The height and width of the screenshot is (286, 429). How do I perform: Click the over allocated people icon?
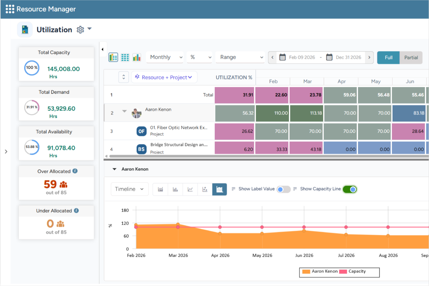tap(63, 185)
